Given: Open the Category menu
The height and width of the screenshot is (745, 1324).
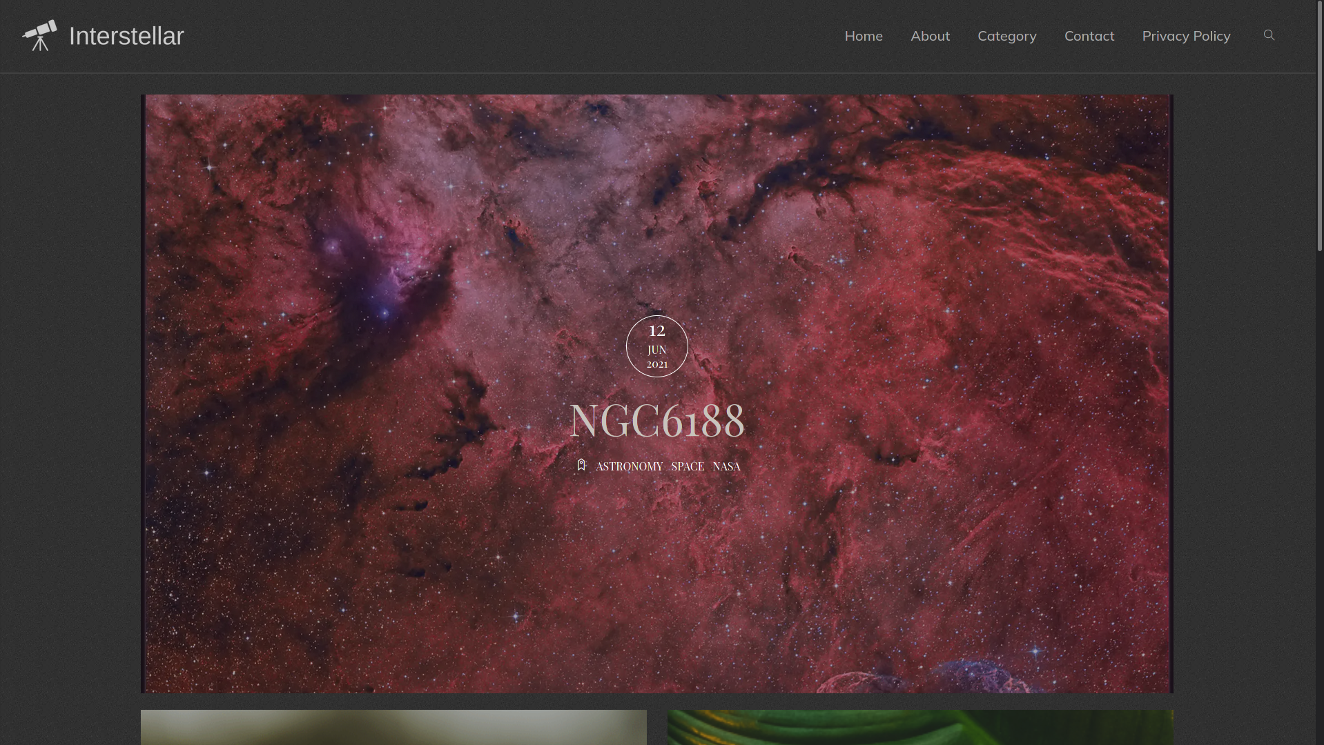Looking at the screenshot, I should [1007, 36].
